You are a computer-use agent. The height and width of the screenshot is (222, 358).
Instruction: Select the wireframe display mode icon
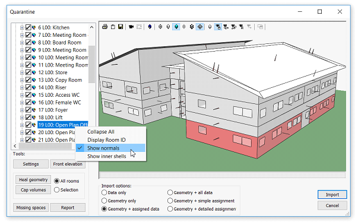point(160,27)
